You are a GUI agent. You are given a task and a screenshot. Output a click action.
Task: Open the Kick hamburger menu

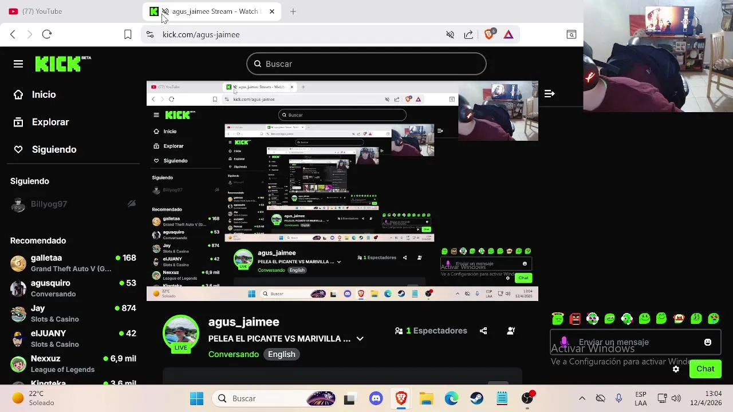point(18,64)
